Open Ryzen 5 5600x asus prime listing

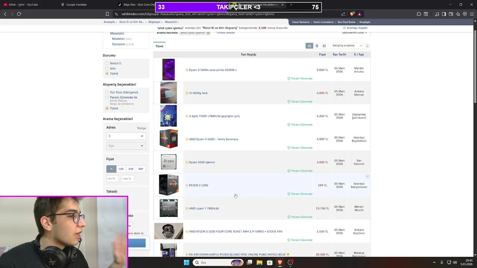pos(213,70)
